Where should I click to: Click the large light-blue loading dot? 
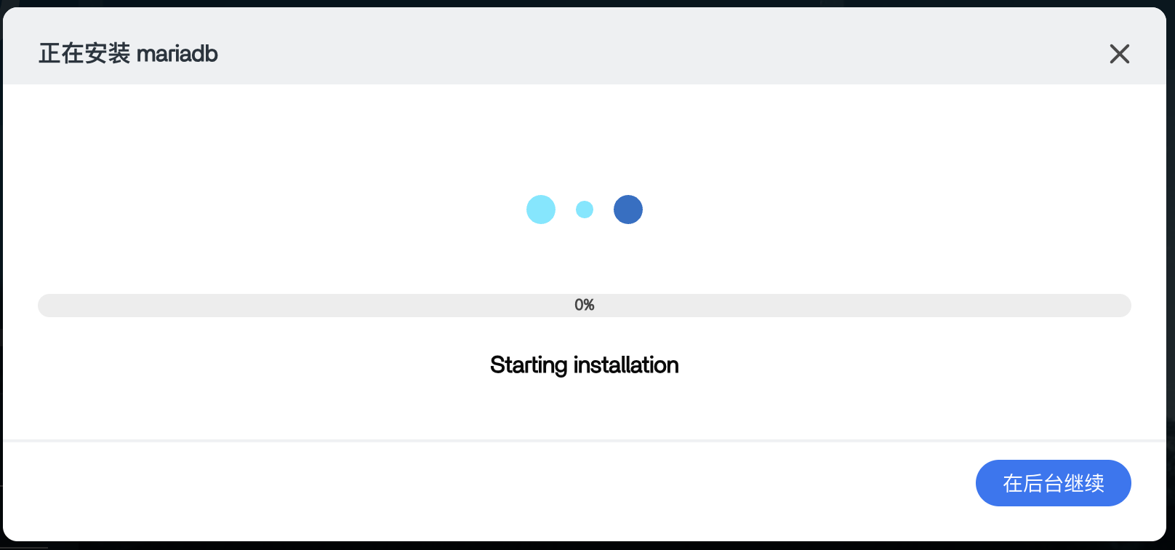coord(541,210)
